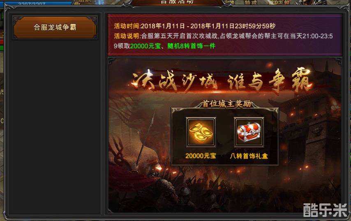
Task: Click the blue 3207/3207 health bar
Action: coord(36,3)
